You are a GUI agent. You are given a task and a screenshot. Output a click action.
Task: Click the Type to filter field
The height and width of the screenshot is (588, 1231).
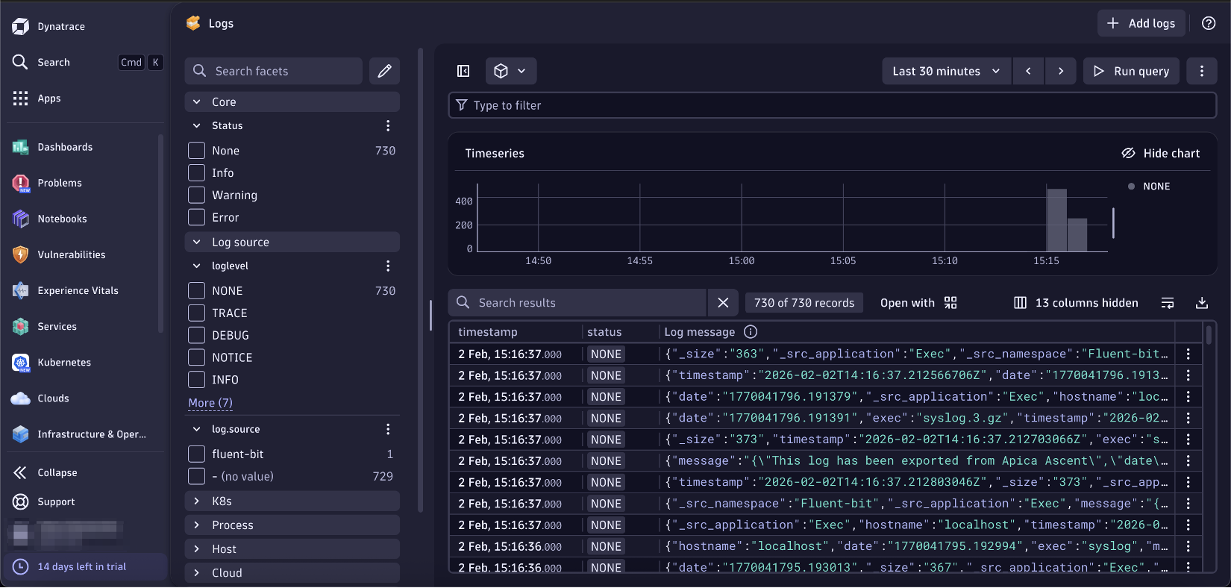[x=832, y=105]
